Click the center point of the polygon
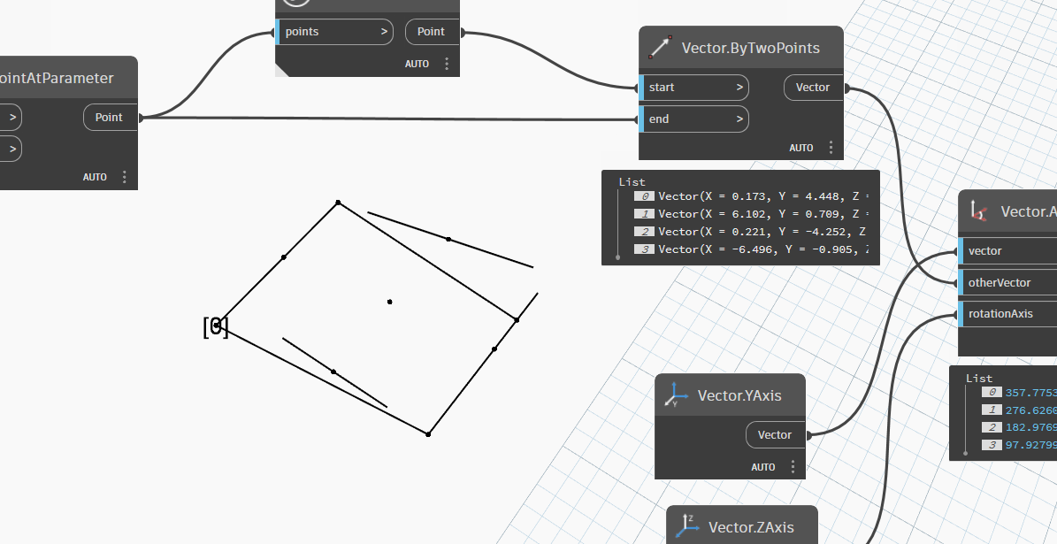Viewport: 1057px width, 544px height. [390, 302]
